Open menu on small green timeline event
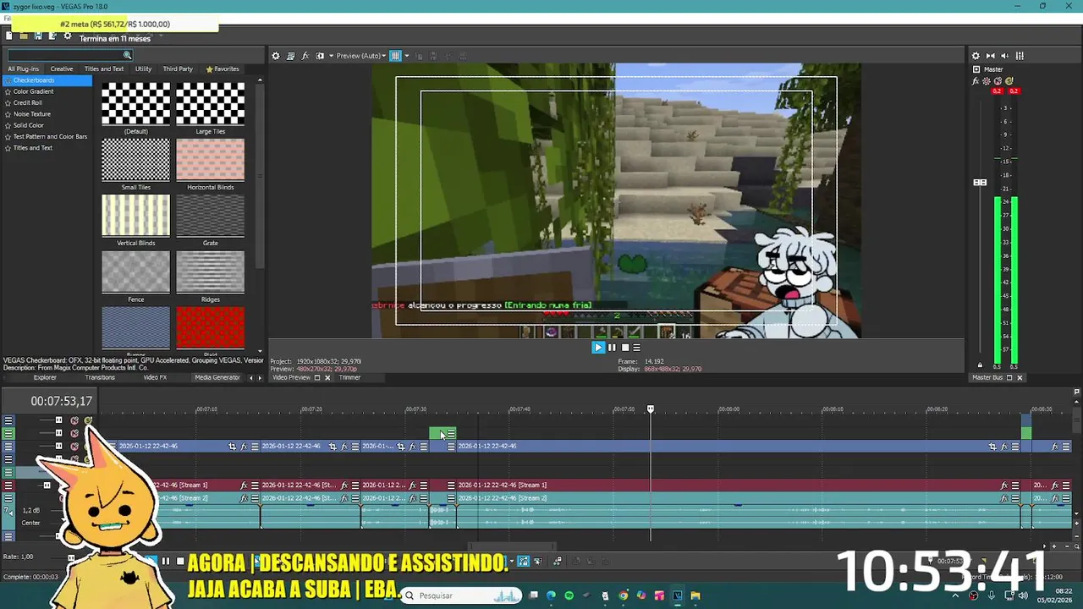This screenshot has height=609, width=1083. (451, 434)
